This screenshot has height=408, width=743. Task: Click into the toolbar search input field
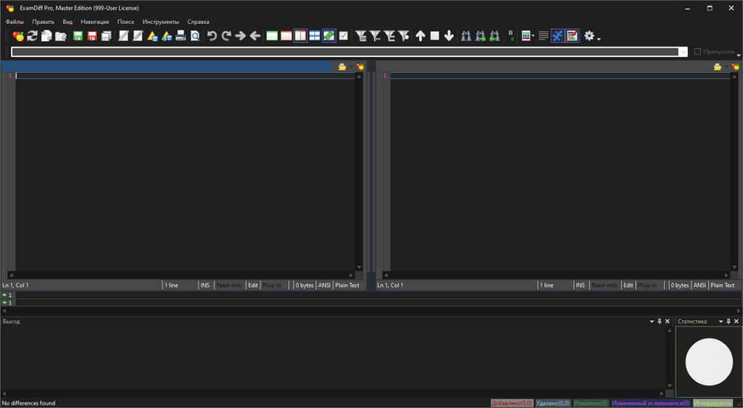click(x=345, y=52)
